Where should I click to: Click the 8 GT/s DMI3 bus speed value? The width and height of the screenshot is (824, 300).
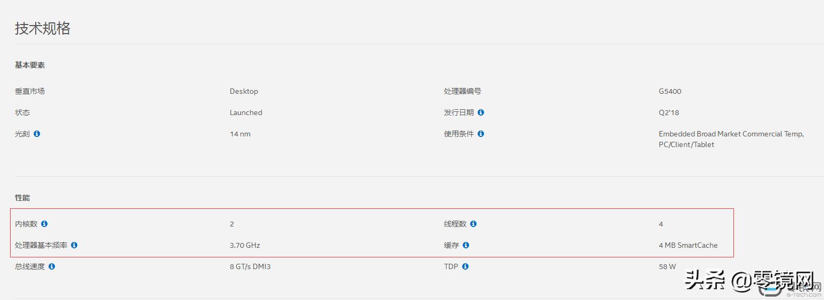tap(250, 266)
